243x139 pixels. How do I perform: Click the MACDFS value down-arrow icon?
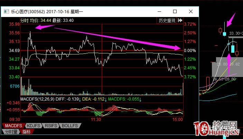tap(140, 99)
